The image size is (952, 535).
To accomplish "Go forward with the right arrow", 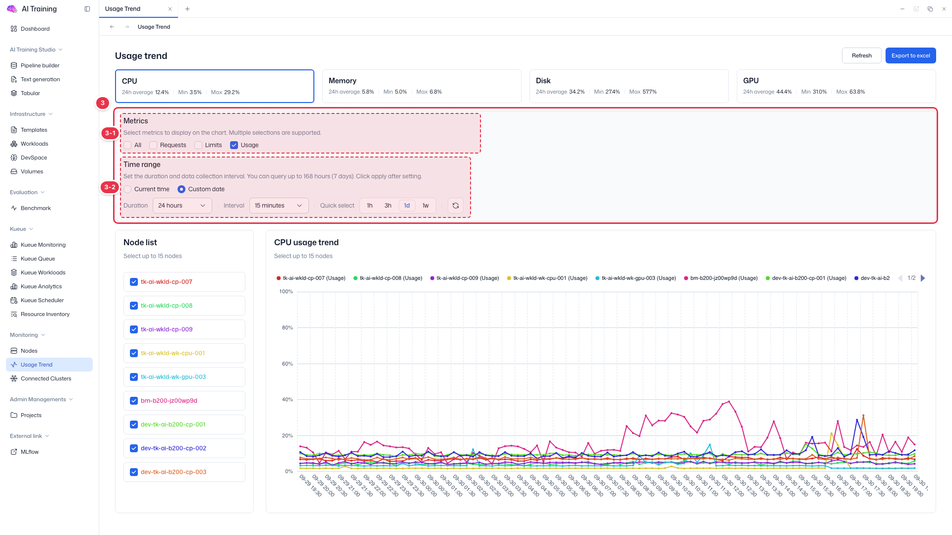I will pyautogui.click(x=127, y=27).
